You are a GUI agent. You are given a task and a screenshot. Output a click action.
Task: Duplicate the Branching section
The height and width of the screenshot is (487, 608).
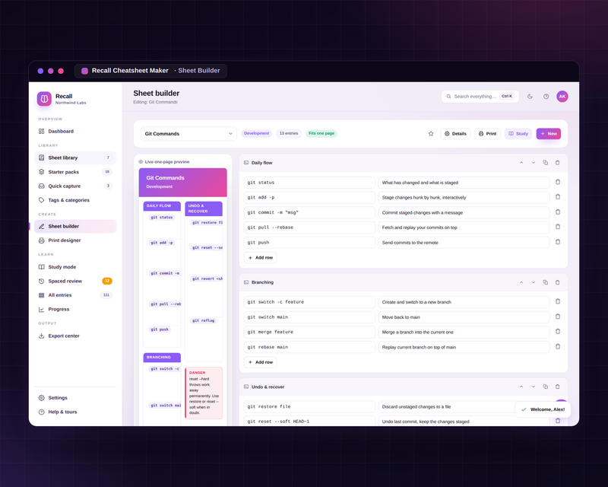pyautogui.click(x=546, y=282)
